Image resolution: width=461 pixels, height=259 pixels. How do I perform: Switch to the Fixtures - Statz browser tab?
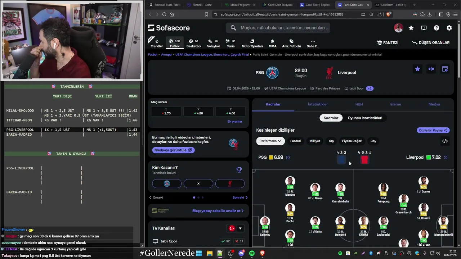tap(202, 5)
